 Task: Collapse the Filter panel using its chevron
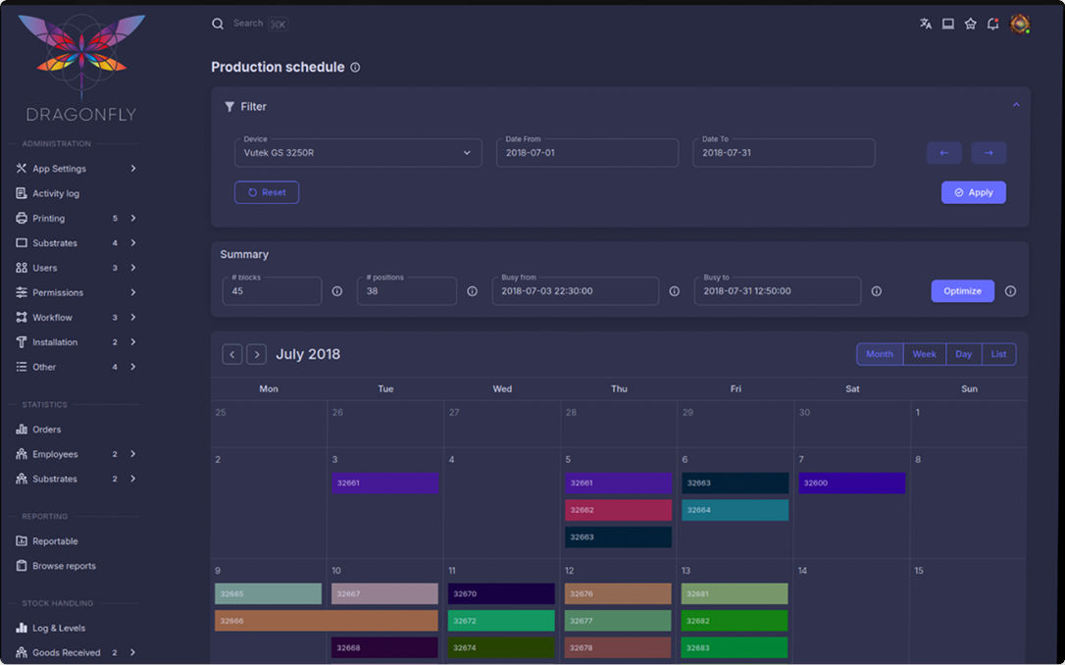pyautogui.click(x=1017, y=104)
